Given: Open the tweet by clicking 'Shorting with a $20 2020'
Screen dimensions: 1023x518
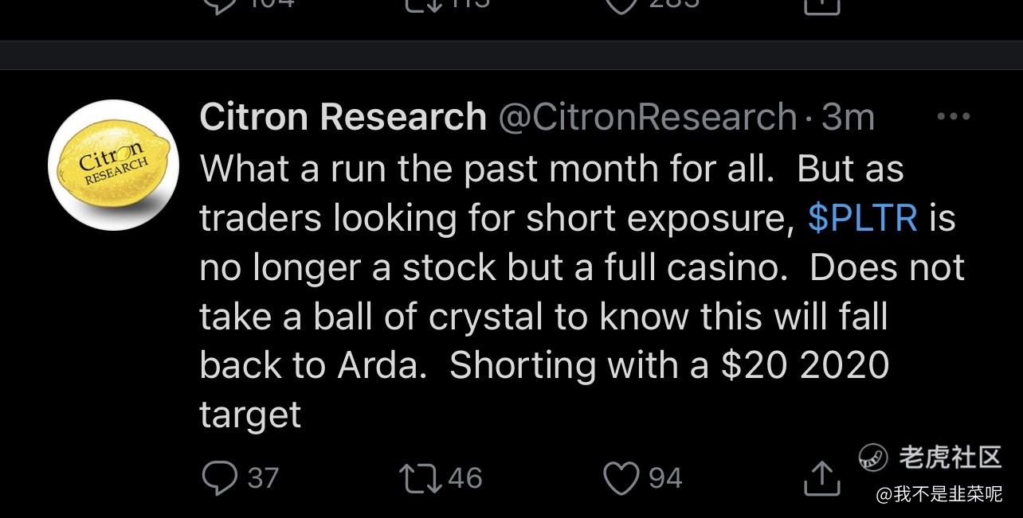Looking at the screenshot, I should click(669, 365).
